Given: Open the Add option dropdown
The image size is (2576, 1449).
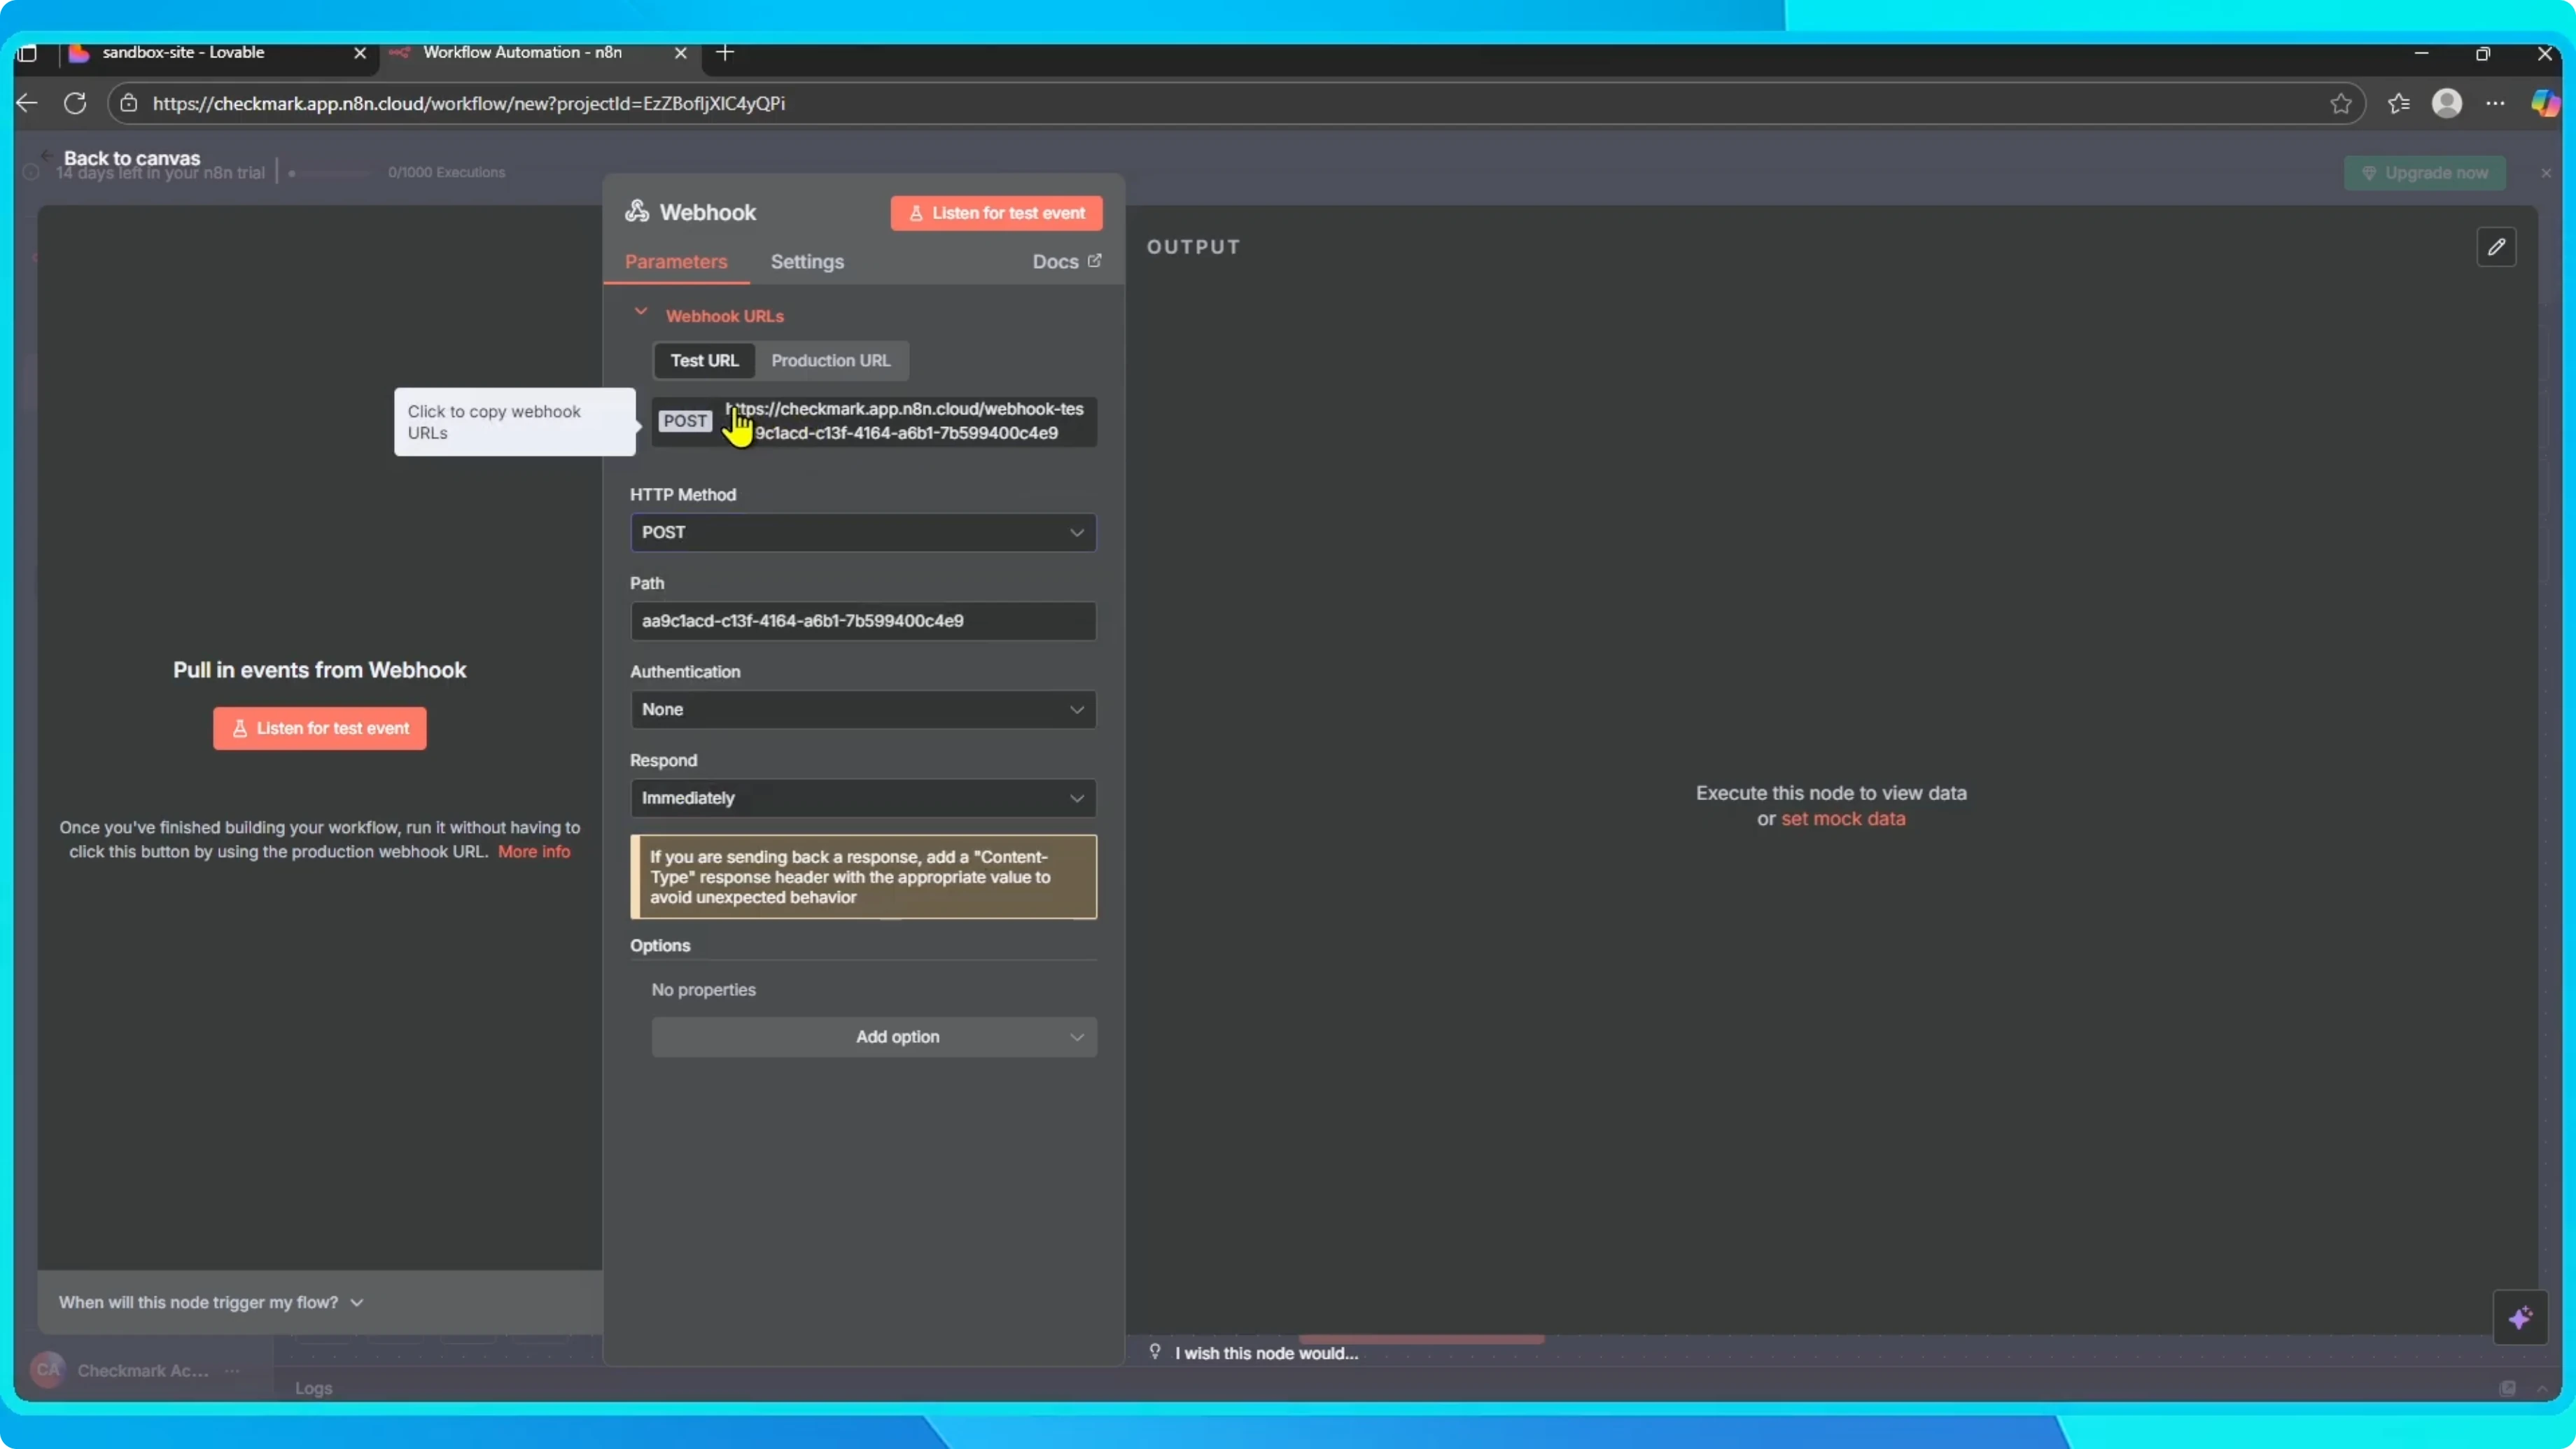Looking at the screenshot, I should [x=874, y=1037].
